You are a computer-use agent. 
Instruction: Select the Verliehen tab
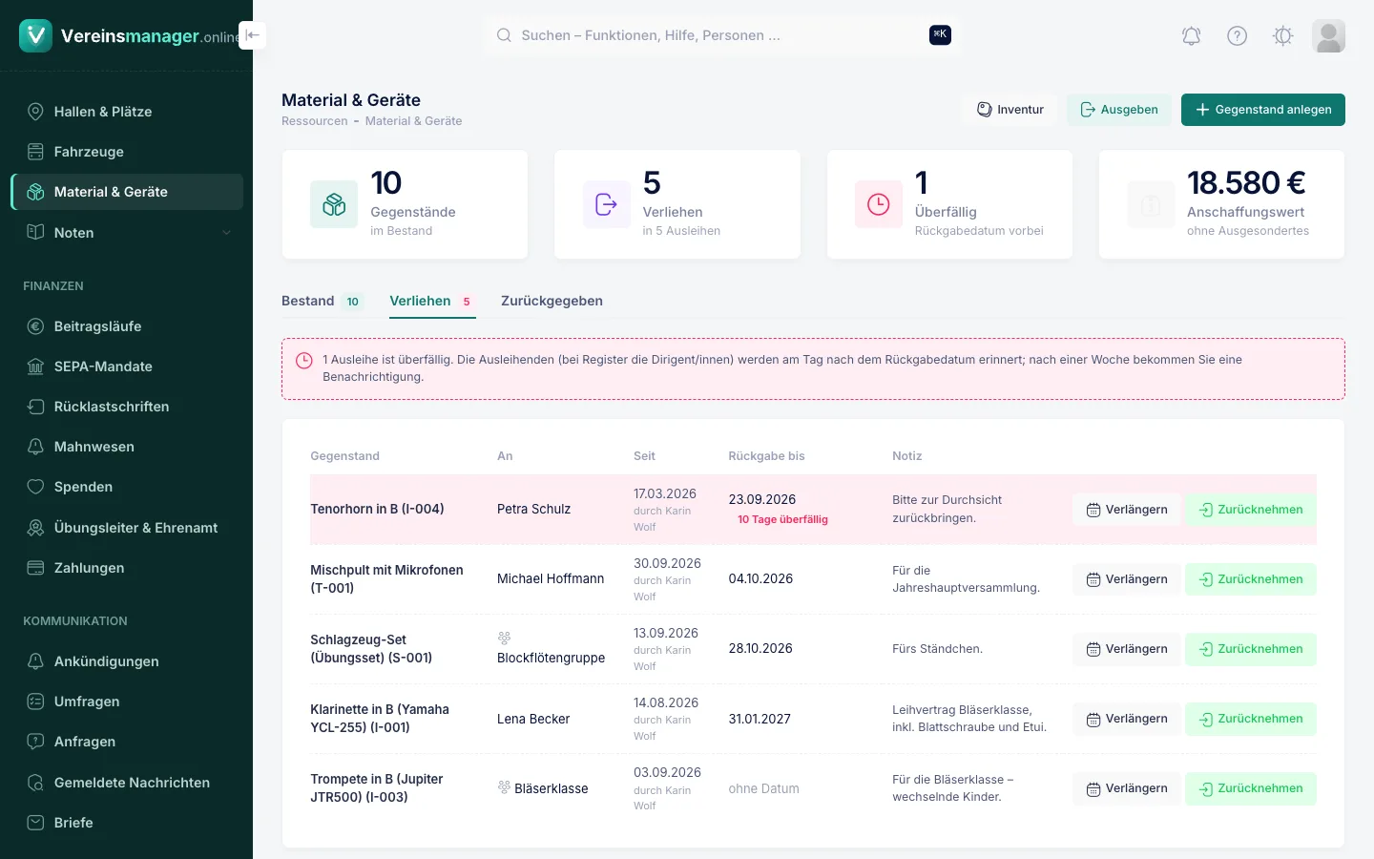(x=432, y=301)
